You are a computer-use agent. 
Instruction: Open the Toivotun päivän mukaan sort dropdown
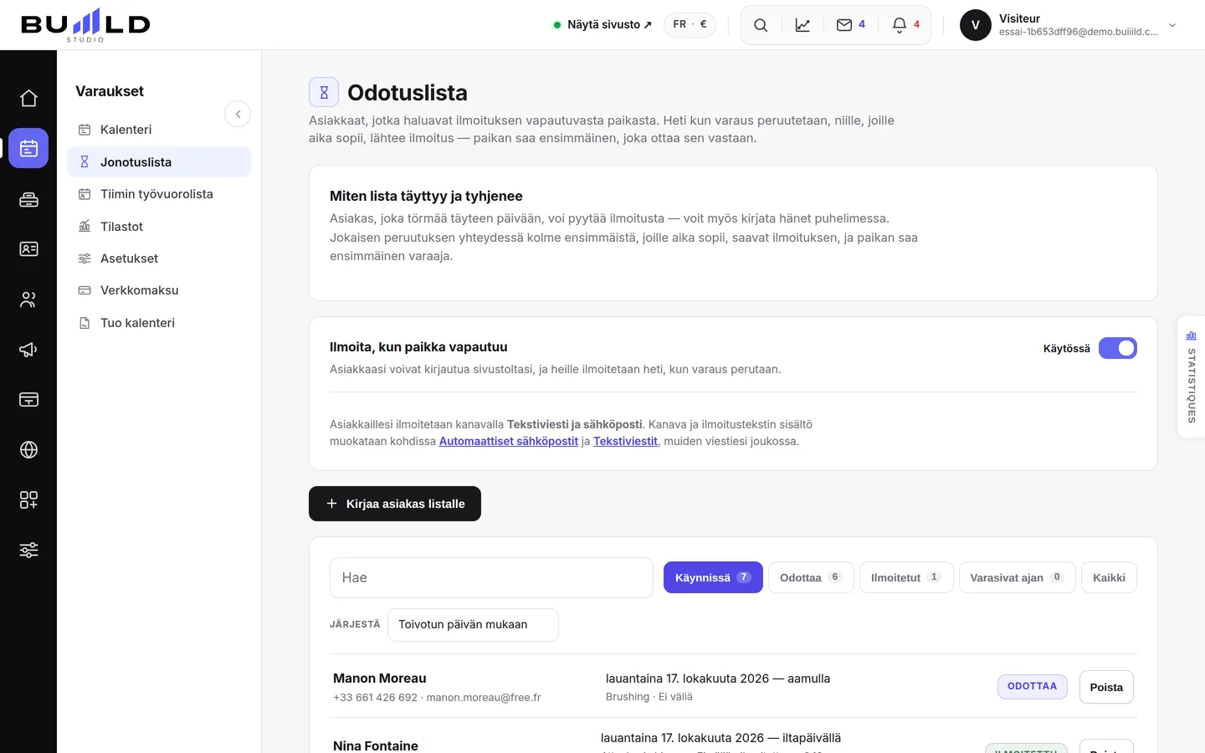coord(473,625)
